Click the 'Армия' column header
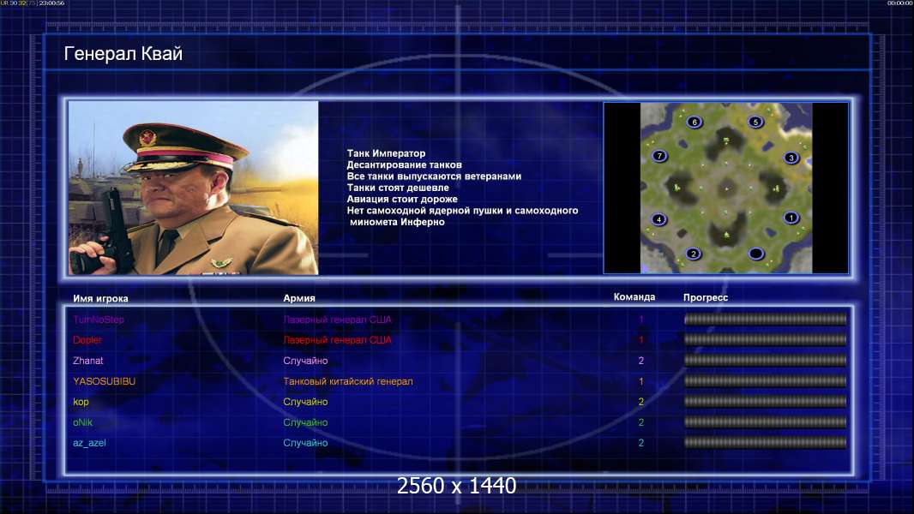The width and height of the screenshot is (914, 514). [x=299, y=298]
